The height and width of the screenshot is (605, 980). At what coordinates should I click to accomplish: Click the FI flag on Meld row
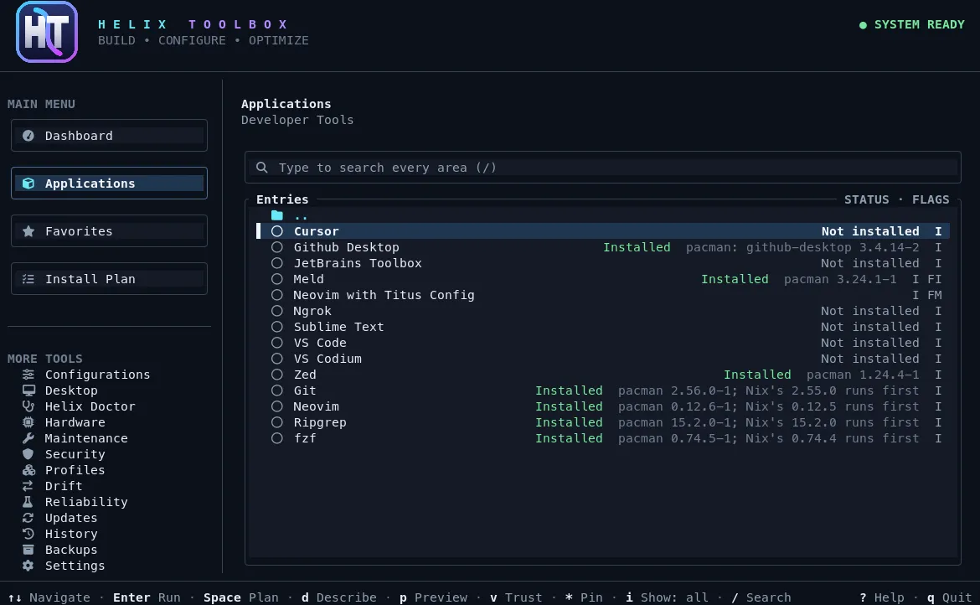(x=935, y=279)
